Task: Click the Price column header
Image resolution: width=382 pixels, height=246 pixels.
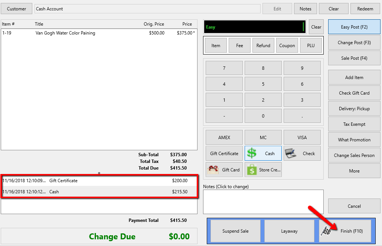Action: 187,24
